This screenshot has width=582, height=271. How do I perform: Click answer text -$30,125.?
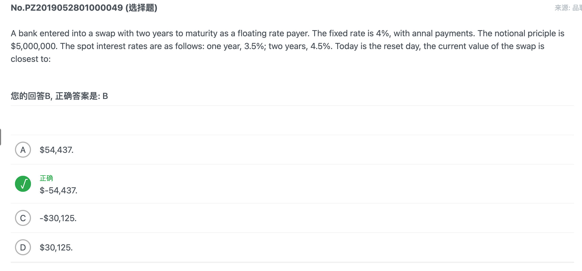pos(58,218)
